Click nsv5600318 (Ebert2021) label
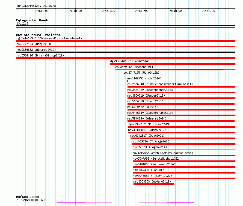Screen dimensions: 243x206 [x=145, y=101]
